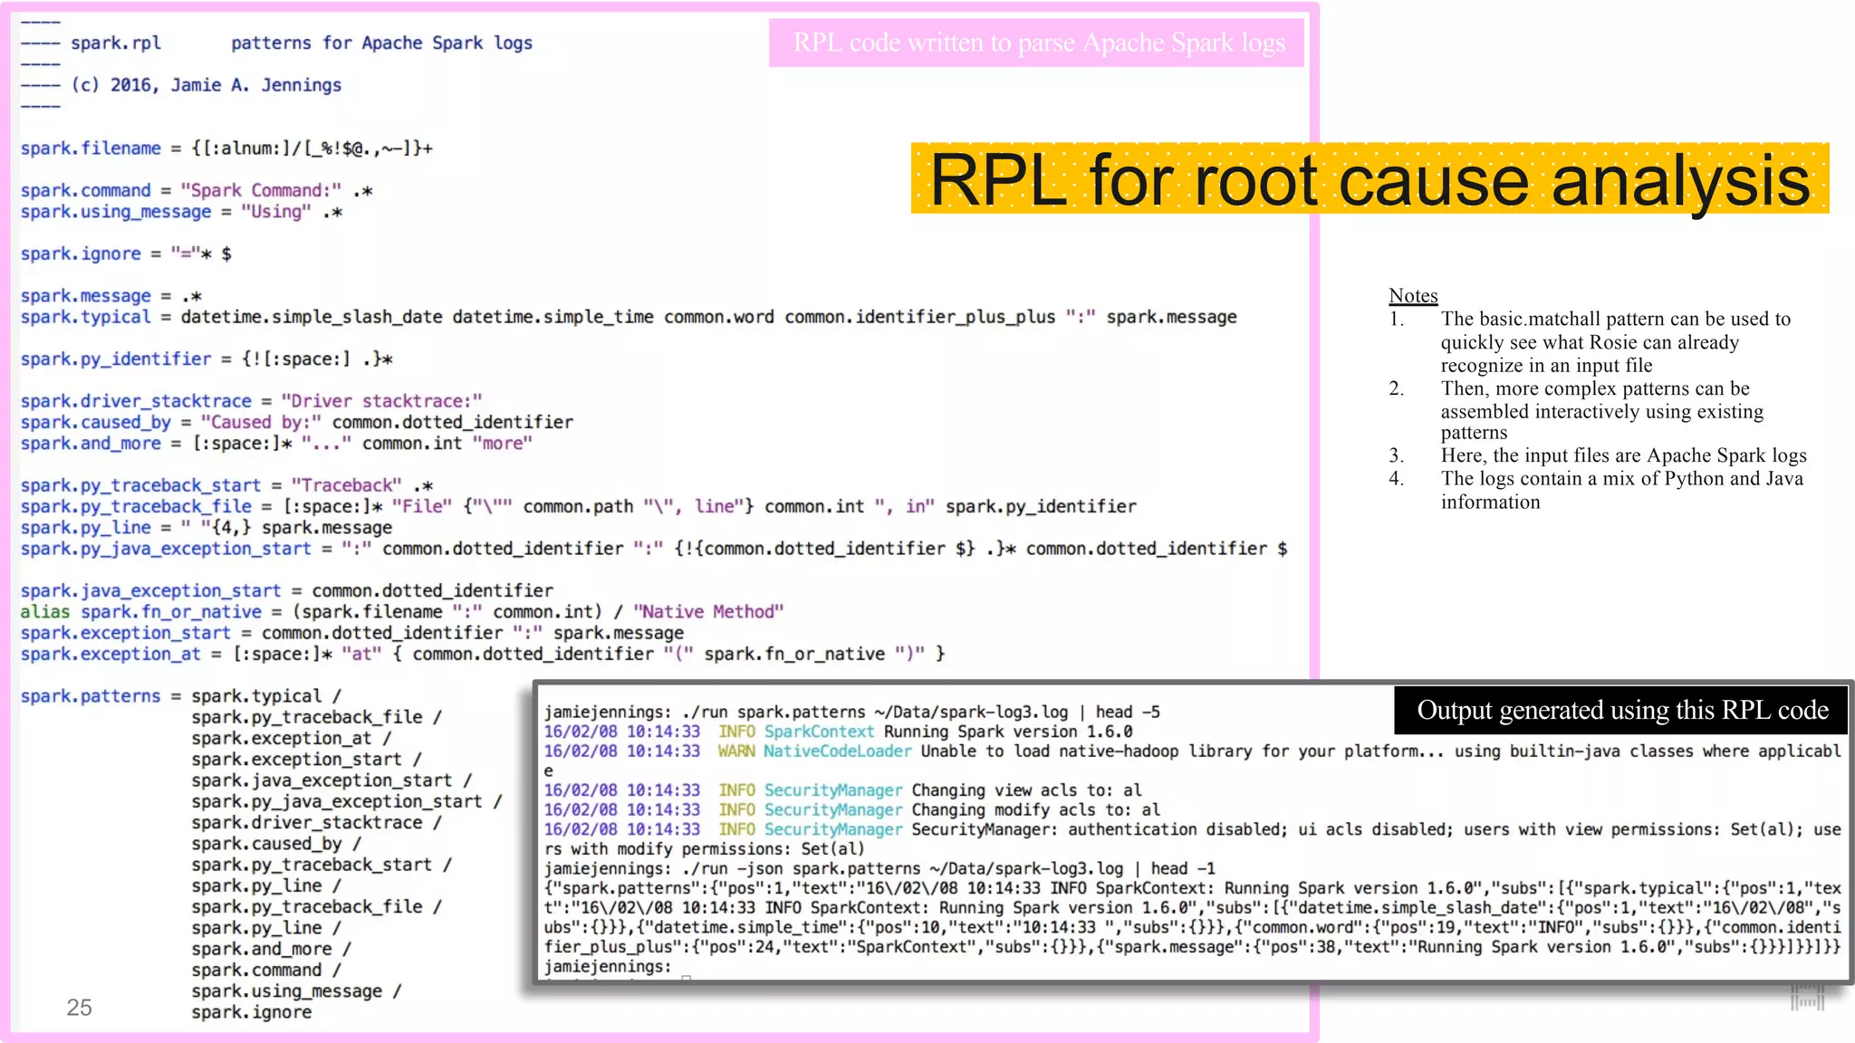
Task: Click the 'spark.caused_by' definition line
Action: pyautogui.click(x=297, y=422)
